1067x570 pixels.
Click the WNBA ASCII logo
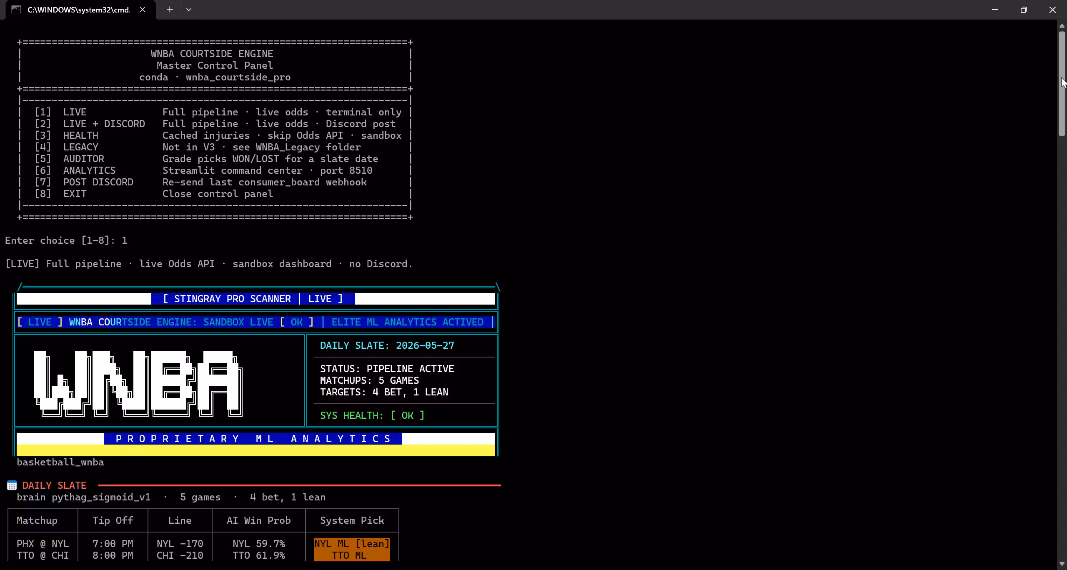tap(138, 383)
